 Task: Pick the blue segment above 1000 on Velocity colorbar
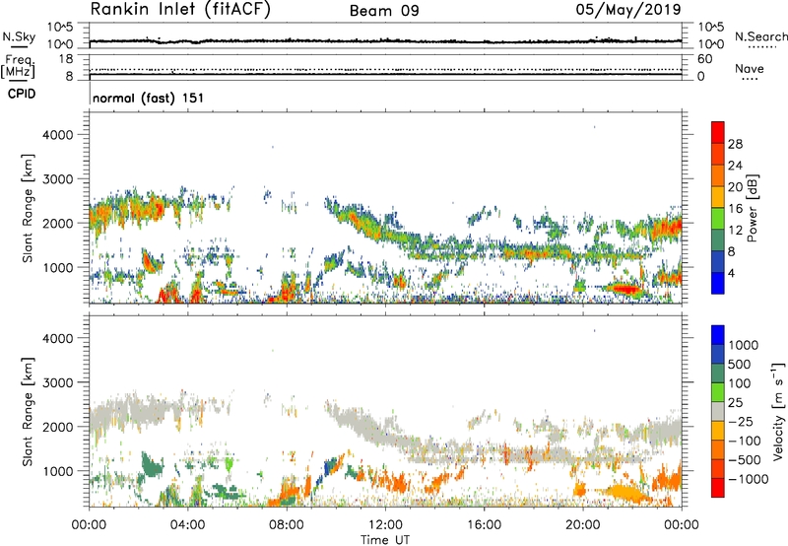click(x=718, y=335)
